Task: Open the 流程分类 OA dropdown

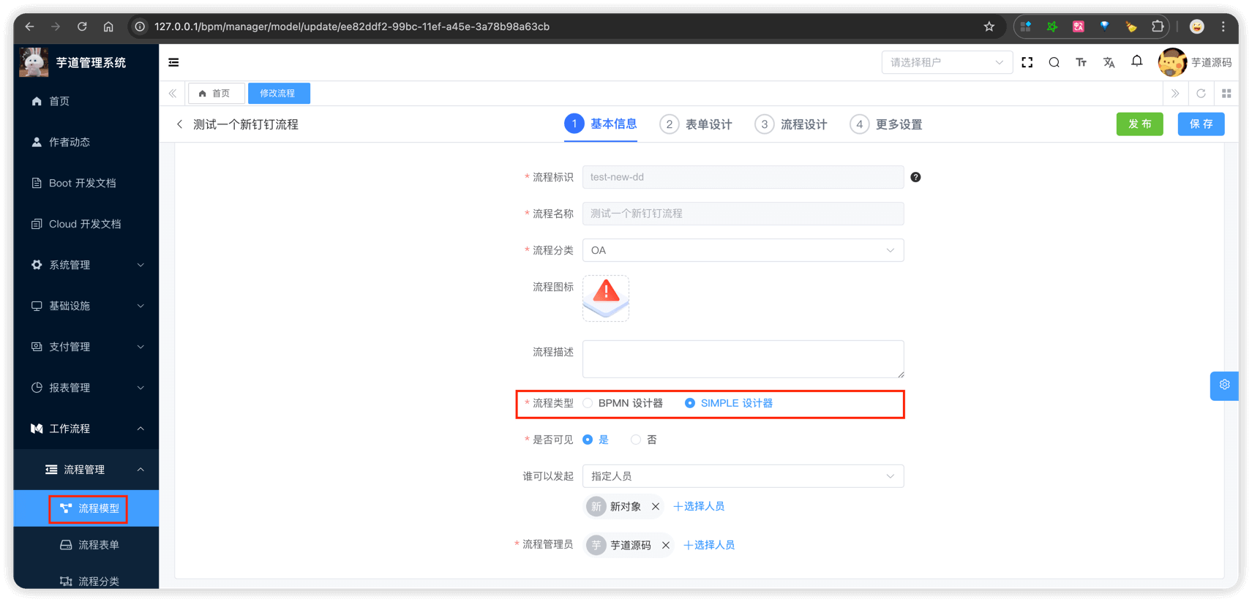Action: [743, 250]
